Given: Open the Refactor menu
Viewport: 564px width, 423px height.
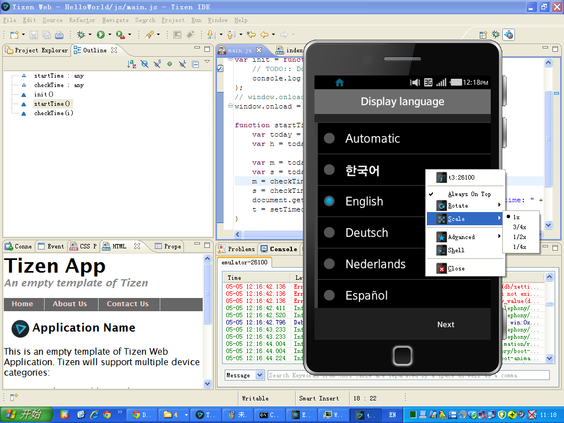Looking at the screenshot, I should [x=83, y=20].
